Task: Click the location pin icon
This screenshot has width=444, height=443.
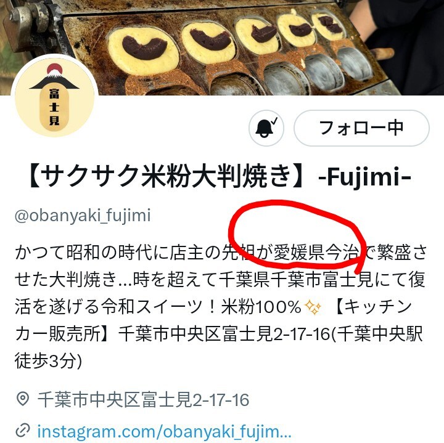Action: (x=23, y=399)
